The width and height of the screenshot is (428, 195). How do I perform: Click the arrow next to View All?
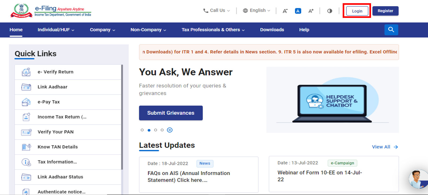click(x=396, y=147)
